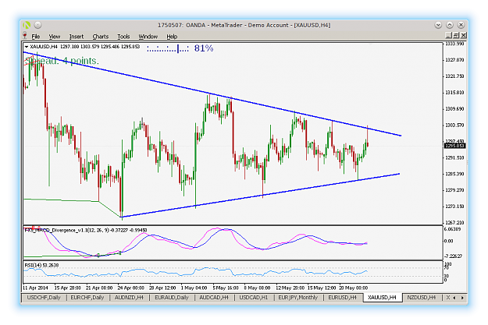Click the 11 Apr 2014 date label
Viewport: 488px width, 325px height.
point(35,288)
